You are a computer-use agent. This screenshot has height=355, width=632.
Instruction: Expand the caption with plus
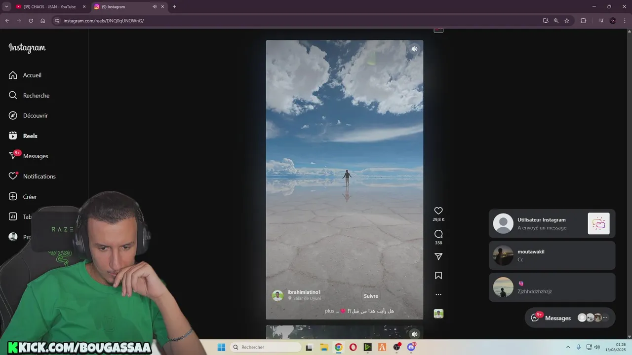click(x=329, y=311)
